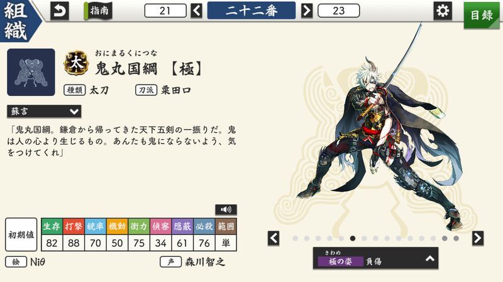Go to next sword with right arrow
503x282 pixels.
coord(307,11)
